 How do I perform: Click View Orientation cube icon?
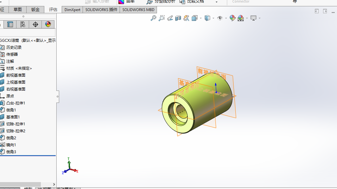(195, 18)
